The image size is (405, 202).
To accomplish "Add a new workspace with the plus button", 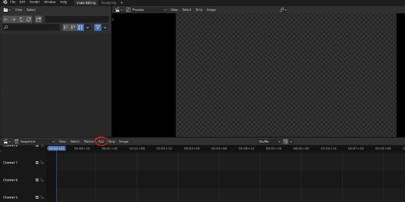I will (122, 3).
